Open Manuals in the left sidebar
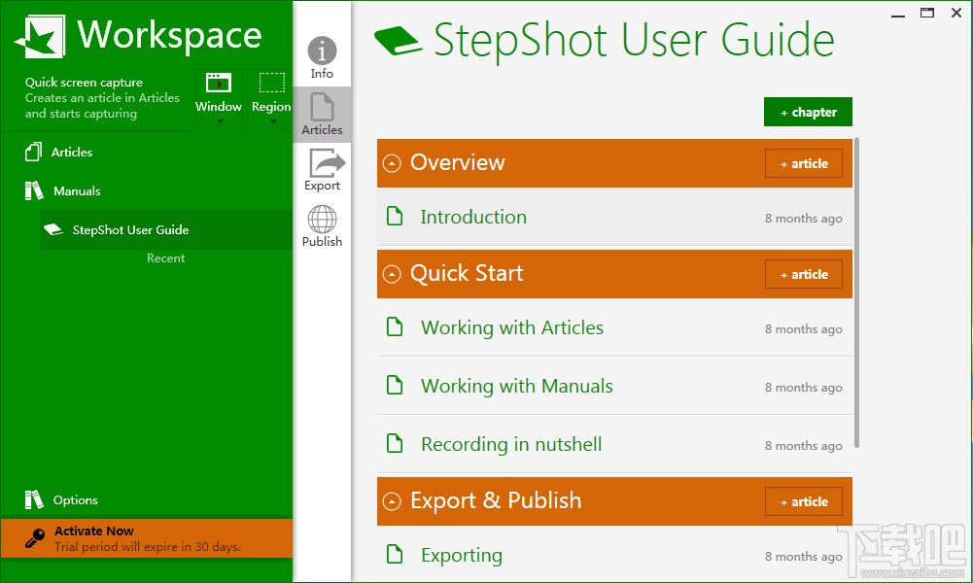Screen dimensions: 973x583 [x=77, y=191]
